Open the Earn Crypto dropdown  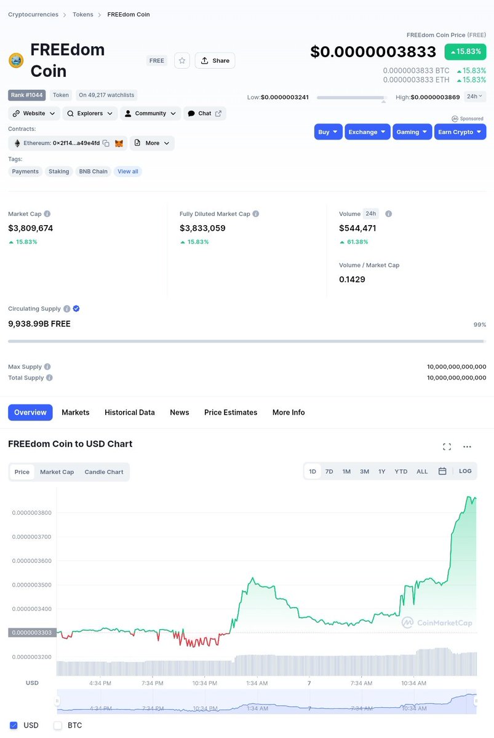coord(460,132)
